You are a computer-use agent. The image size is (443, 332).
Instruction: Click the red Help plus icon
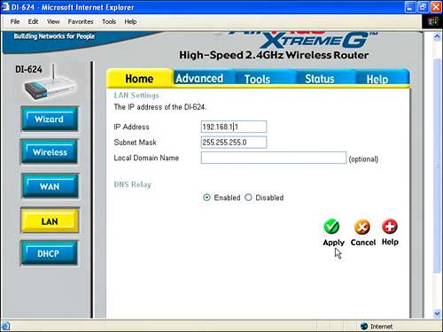click(x=390, y=227)
